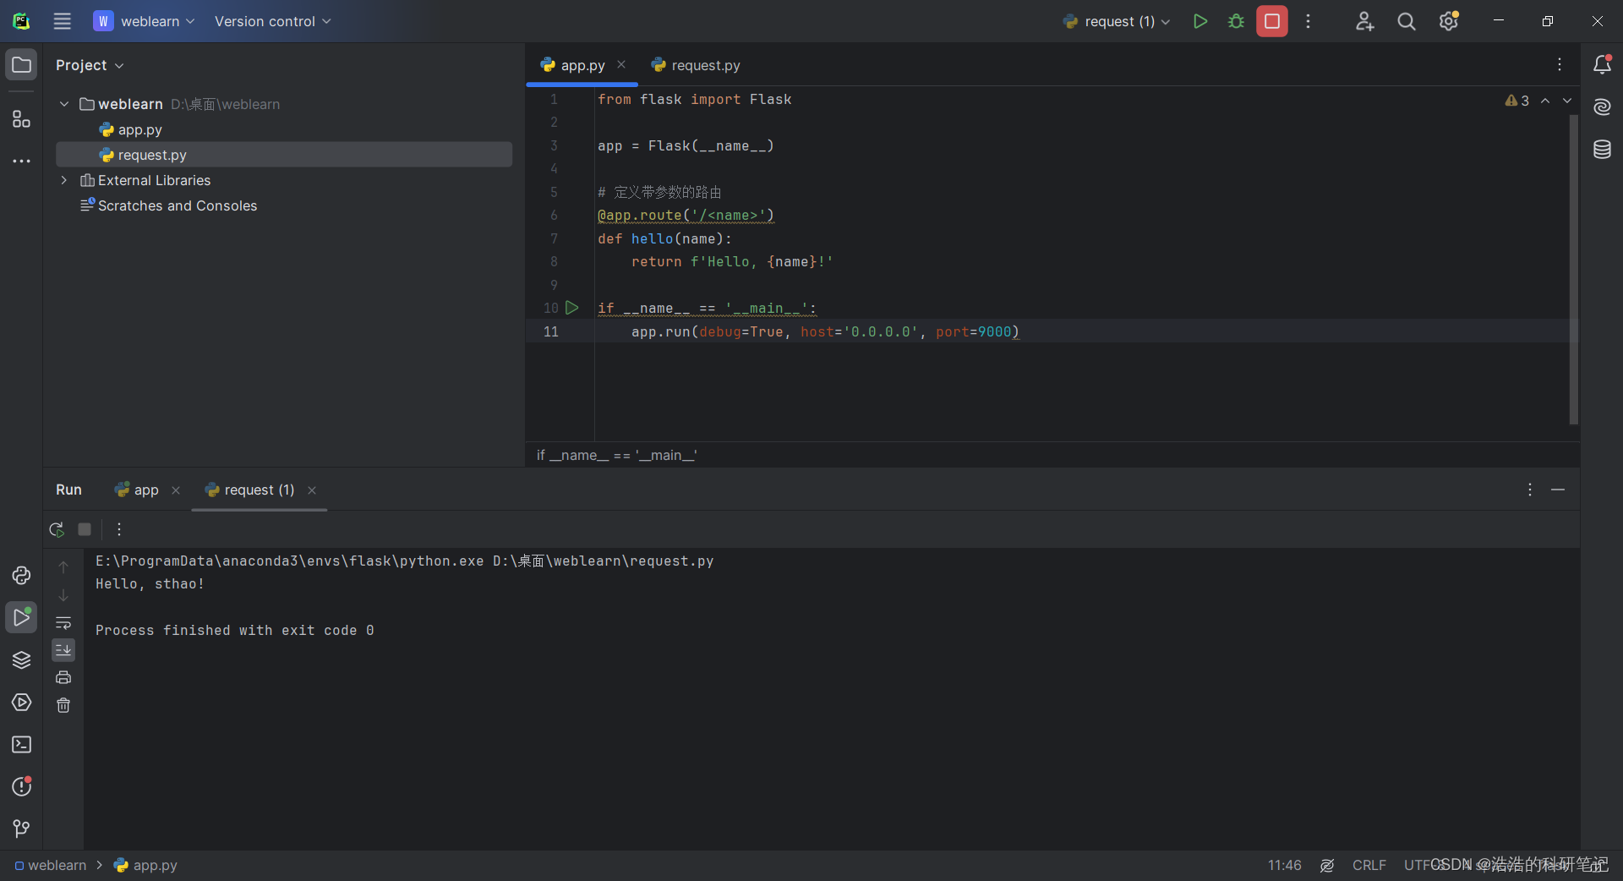
Task: Open Python Console tool window icon
Action: (x=21, y=576)
